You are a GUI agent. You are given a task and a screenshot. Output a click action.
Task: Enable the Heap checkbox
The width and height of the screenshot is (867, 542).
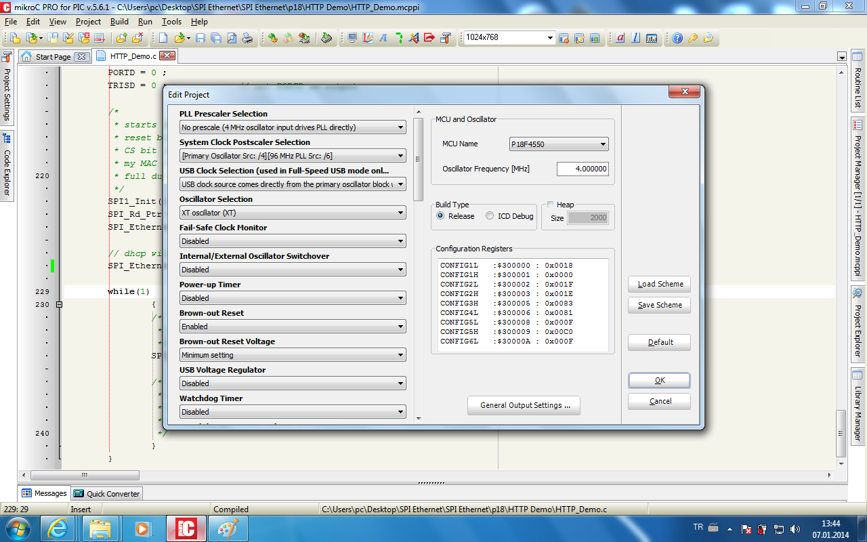click(551, 205)
